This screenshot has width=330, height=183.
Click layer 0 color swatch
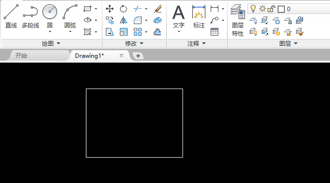[281, 9]
